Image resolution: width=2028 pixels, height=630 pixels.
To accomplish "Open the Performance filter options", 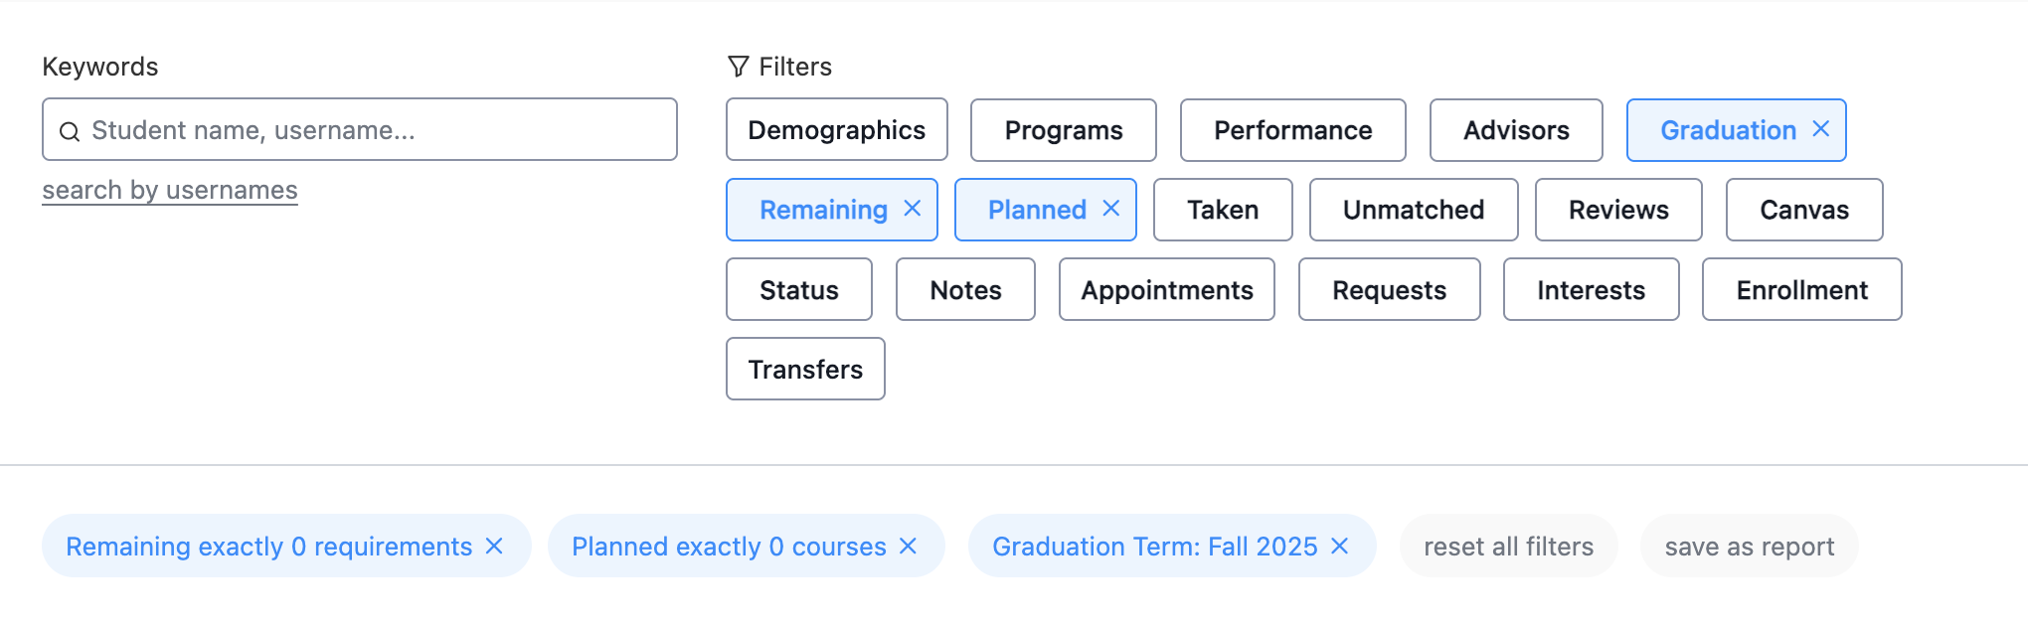I will (x=1292, y=130).
